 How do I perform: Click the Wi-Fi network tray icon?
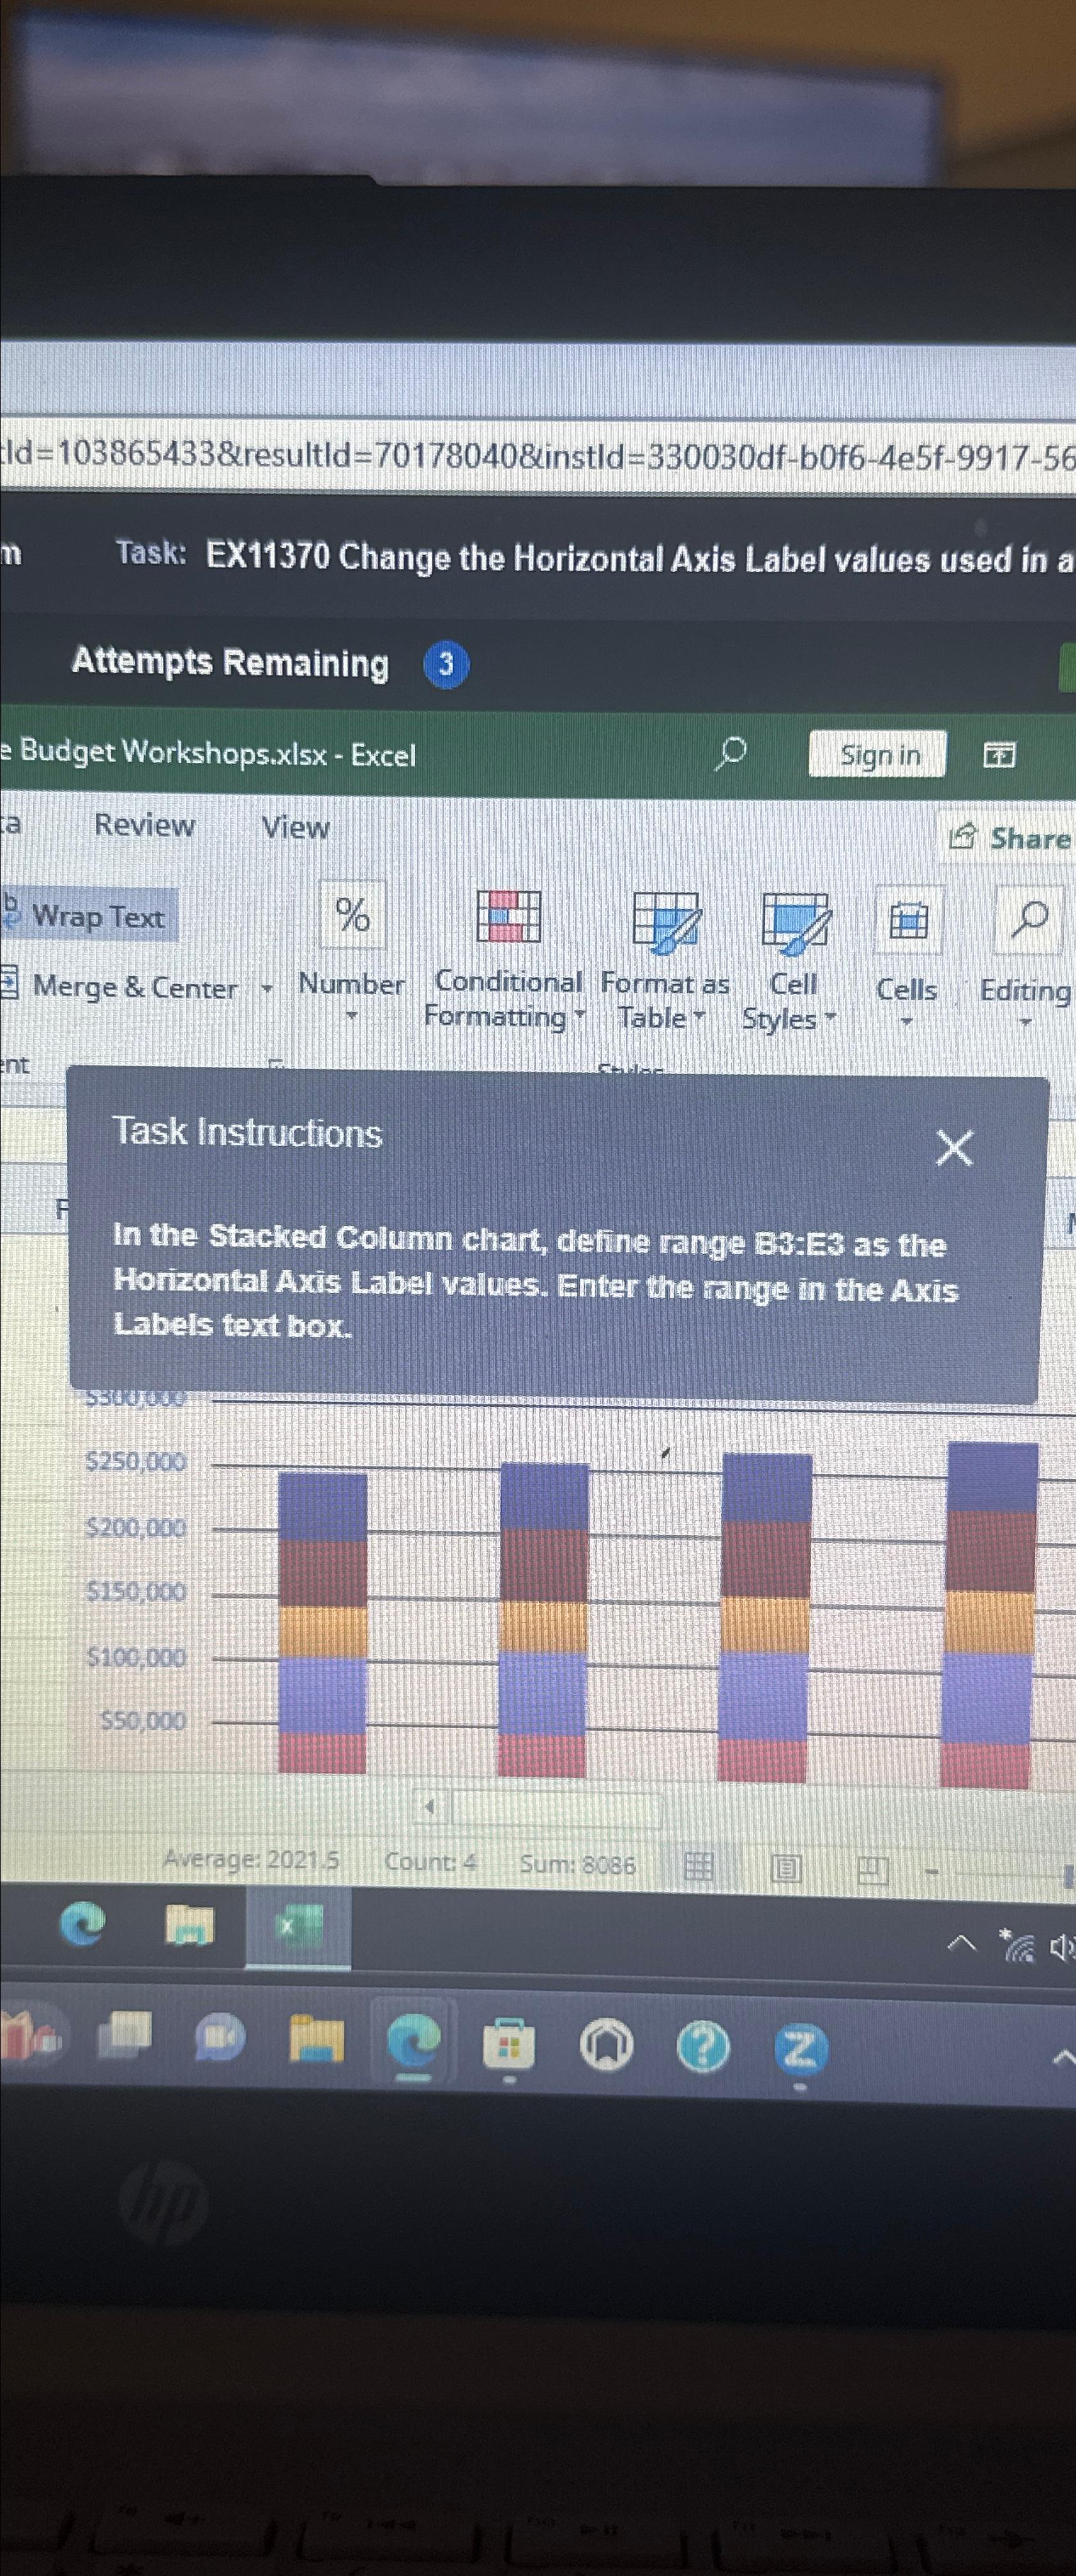[x=1018, y=1946]
